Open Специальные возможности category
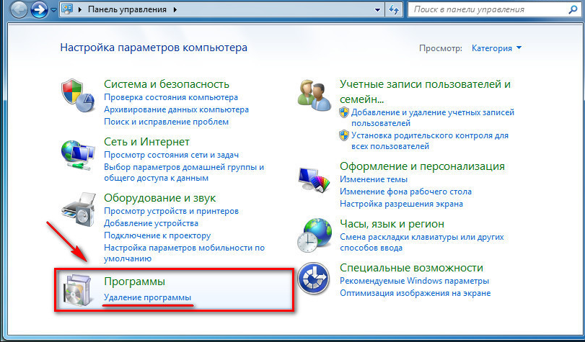 tap(411, 268)
